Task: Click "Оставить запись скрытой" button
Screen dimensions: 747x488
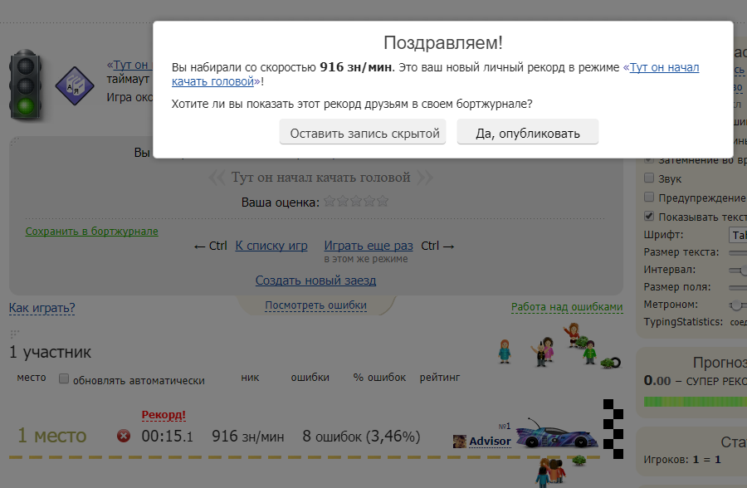Action: (x=363, y=131)
